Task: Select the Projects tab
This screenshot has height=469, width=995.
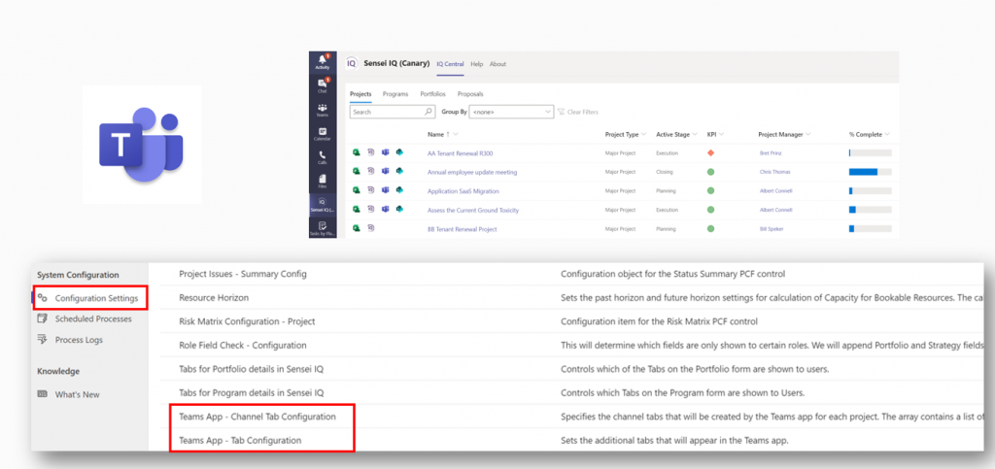Action: tap(361, 94)
